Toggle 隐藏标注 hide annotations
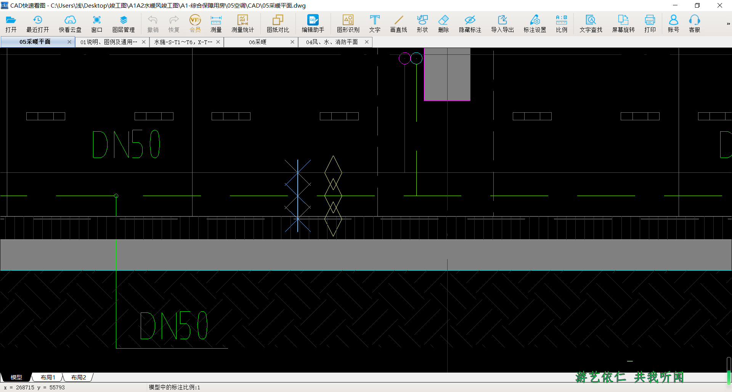 [470, 24]
